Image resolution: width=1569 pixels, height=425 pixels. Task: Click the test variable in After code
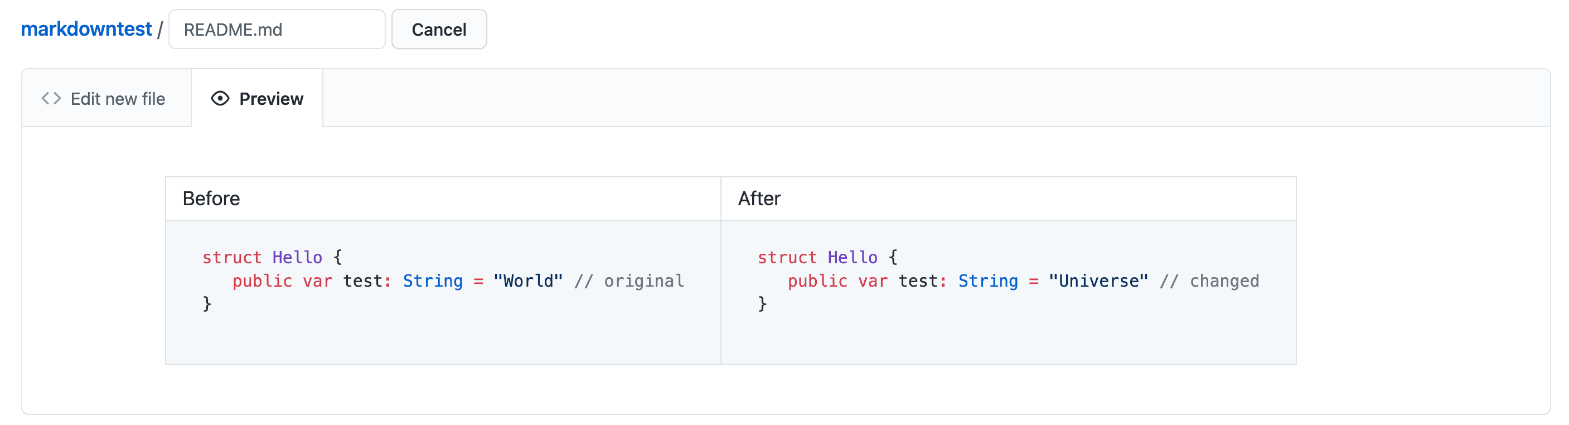pyautogui.click(x=918, y=281)
